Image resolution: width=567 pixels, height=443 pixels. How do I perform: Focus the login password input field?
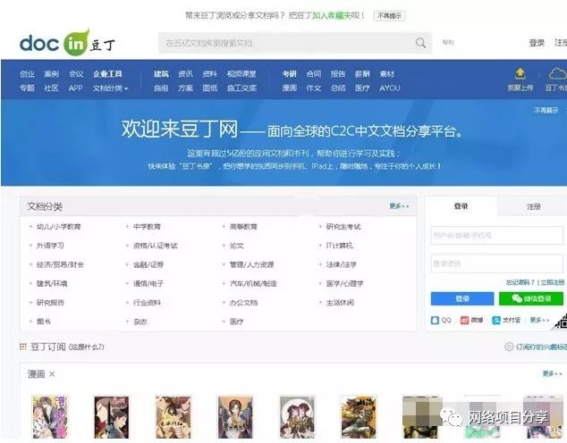click(497, 263)
